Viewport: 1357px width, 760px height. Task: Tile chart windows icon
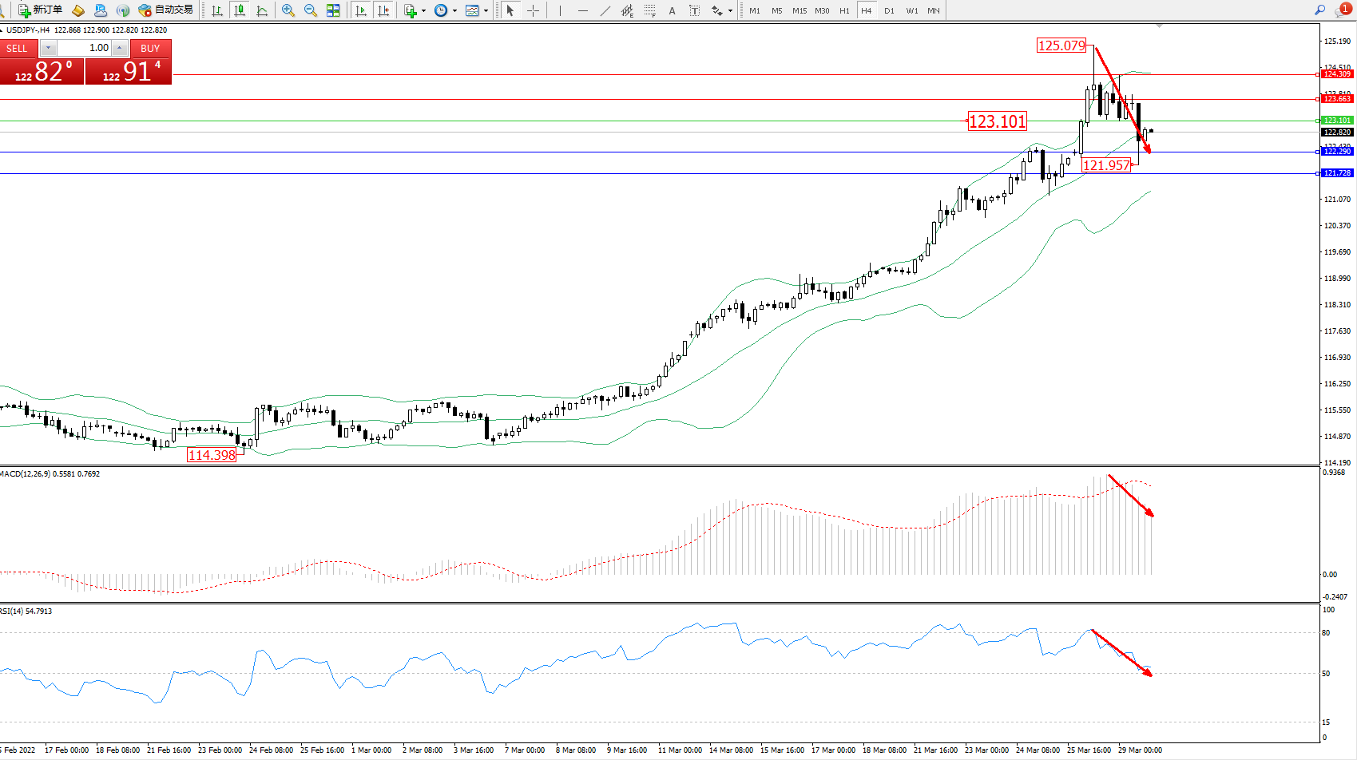click(333, 10)
